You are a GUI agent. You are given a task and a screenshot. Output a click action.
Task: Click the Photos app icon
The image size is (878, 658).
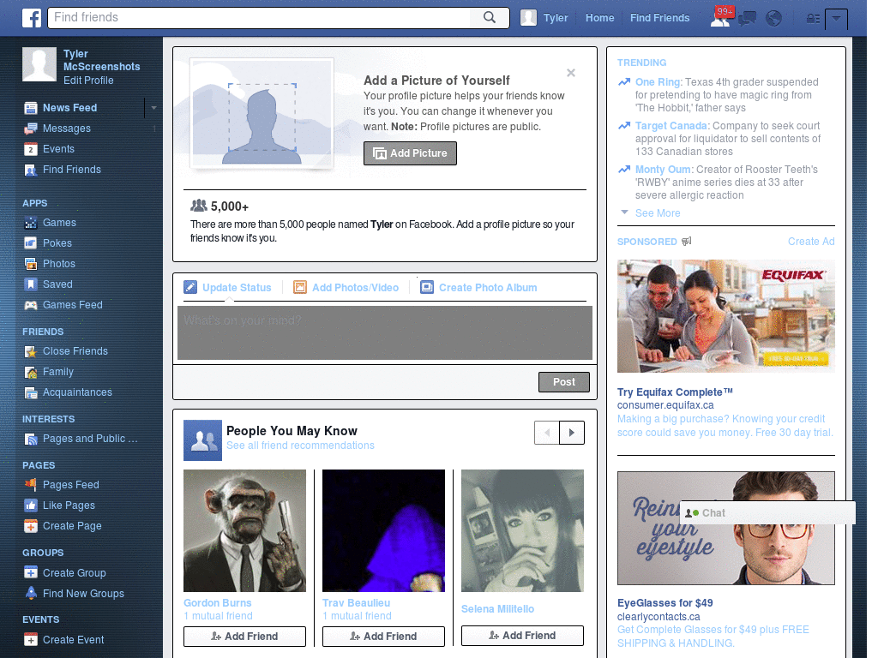point(31,264)
